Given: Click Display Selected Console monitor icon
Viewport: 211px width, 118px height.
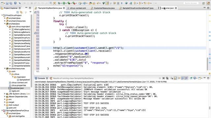Looking at the screenshot, I should click(195, 78).
